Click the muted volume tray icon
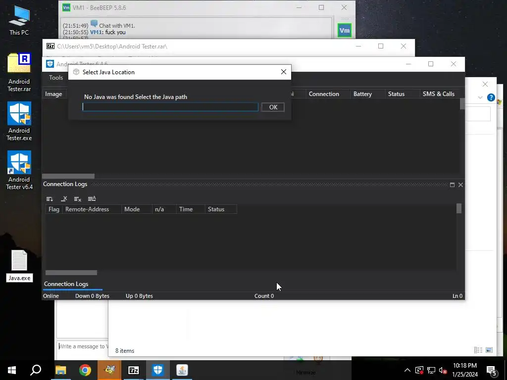 (x=443, y=370)
